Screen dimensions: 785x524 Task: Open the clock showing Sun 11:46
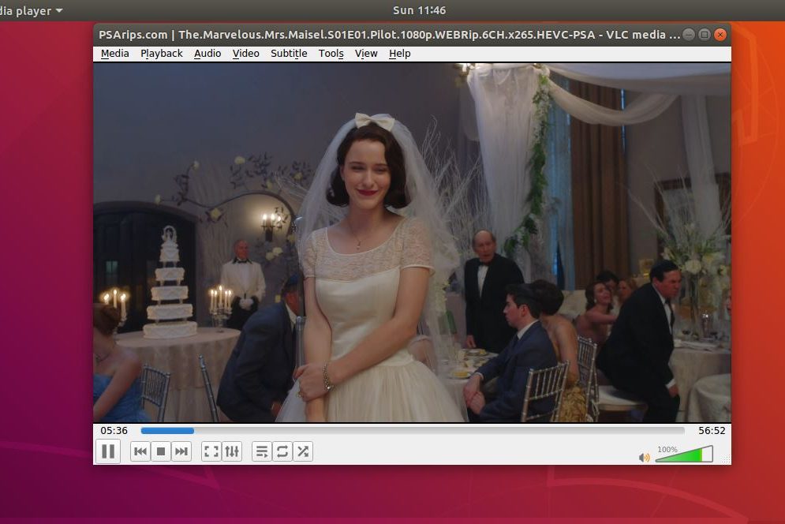point(419,10)
